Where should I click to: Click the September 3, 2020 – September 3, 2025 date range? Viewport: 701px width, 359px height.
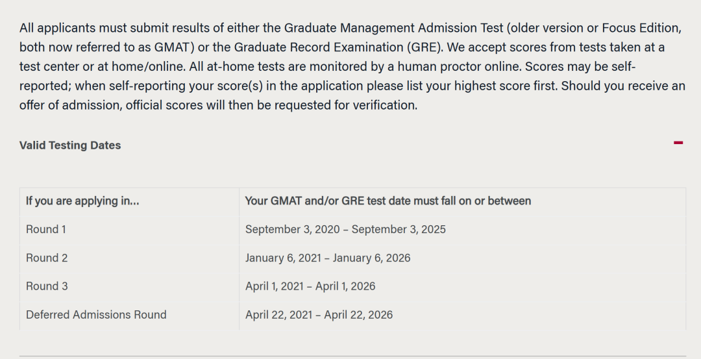point(345,229)
